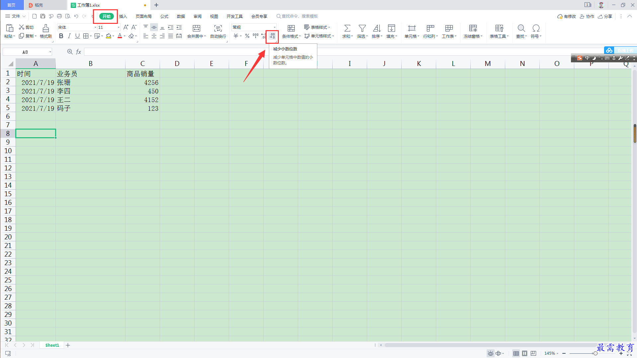The image size is (637, 358).
Task: Toggle center horizontal alignment
Action: point(154,36)
